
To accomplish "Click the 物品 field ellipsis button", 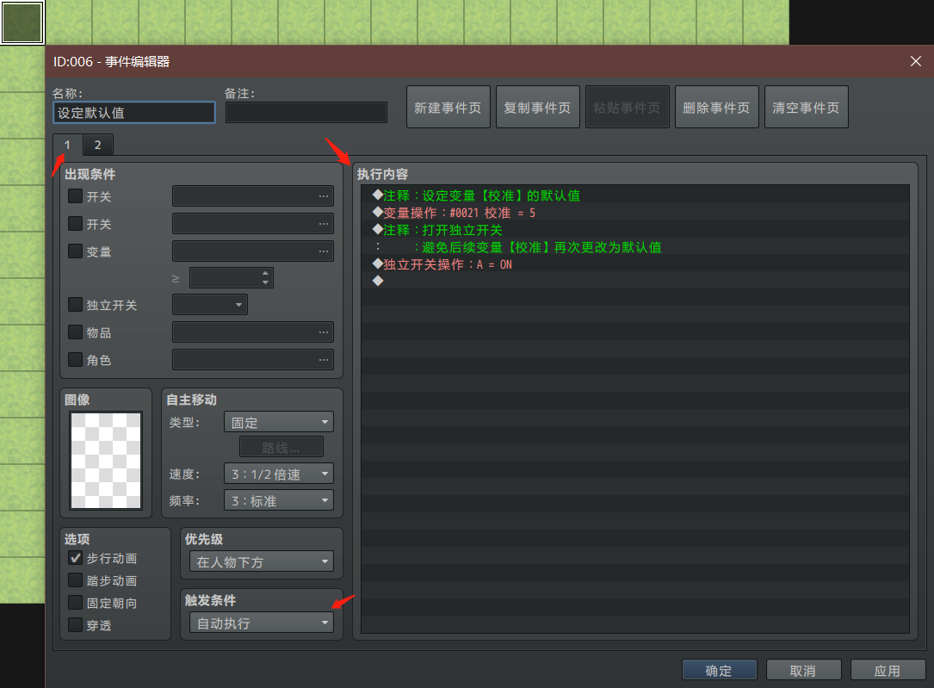I will coord(324,332).
